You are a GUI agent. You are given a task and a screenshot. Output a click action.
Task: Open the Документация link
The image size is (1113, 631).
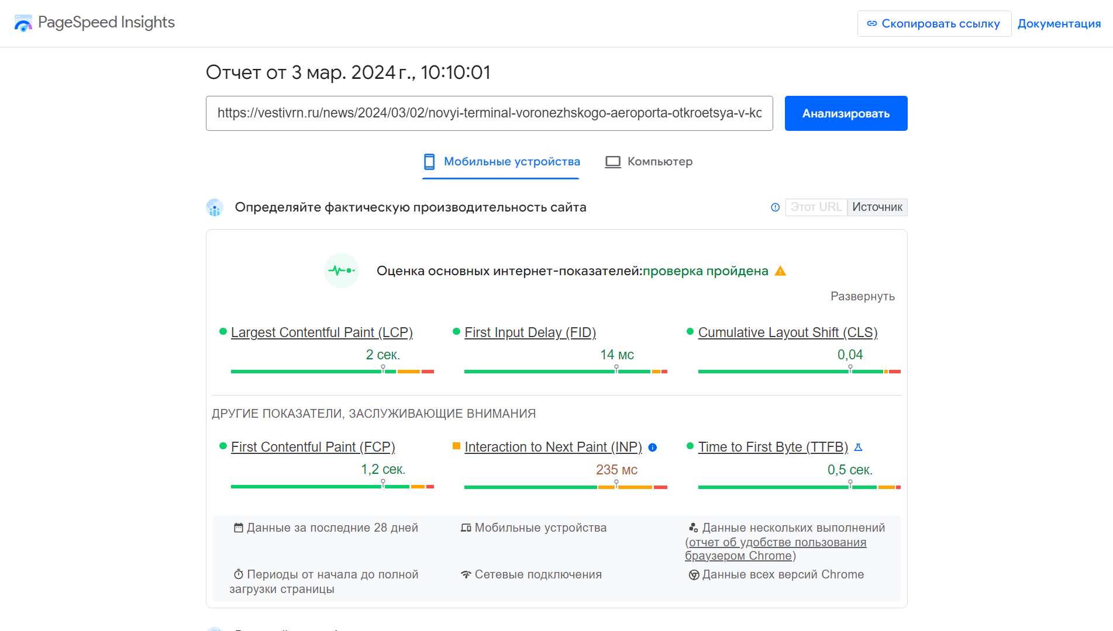[1059, 24]
